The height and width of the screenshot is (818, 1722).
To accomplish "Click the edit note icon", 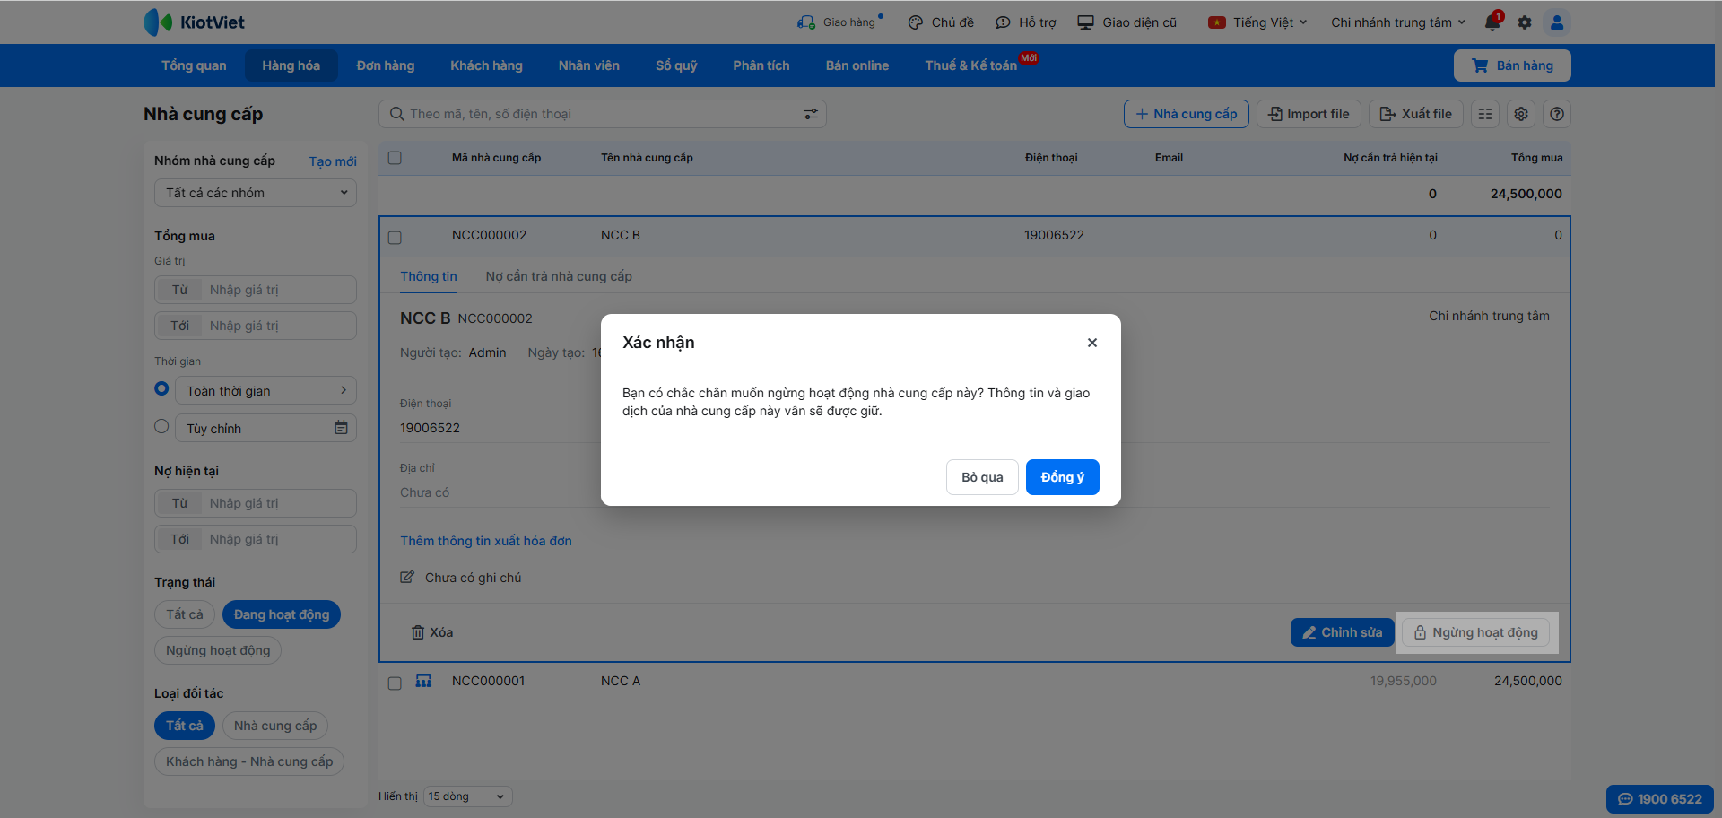I will coord(407,578).
